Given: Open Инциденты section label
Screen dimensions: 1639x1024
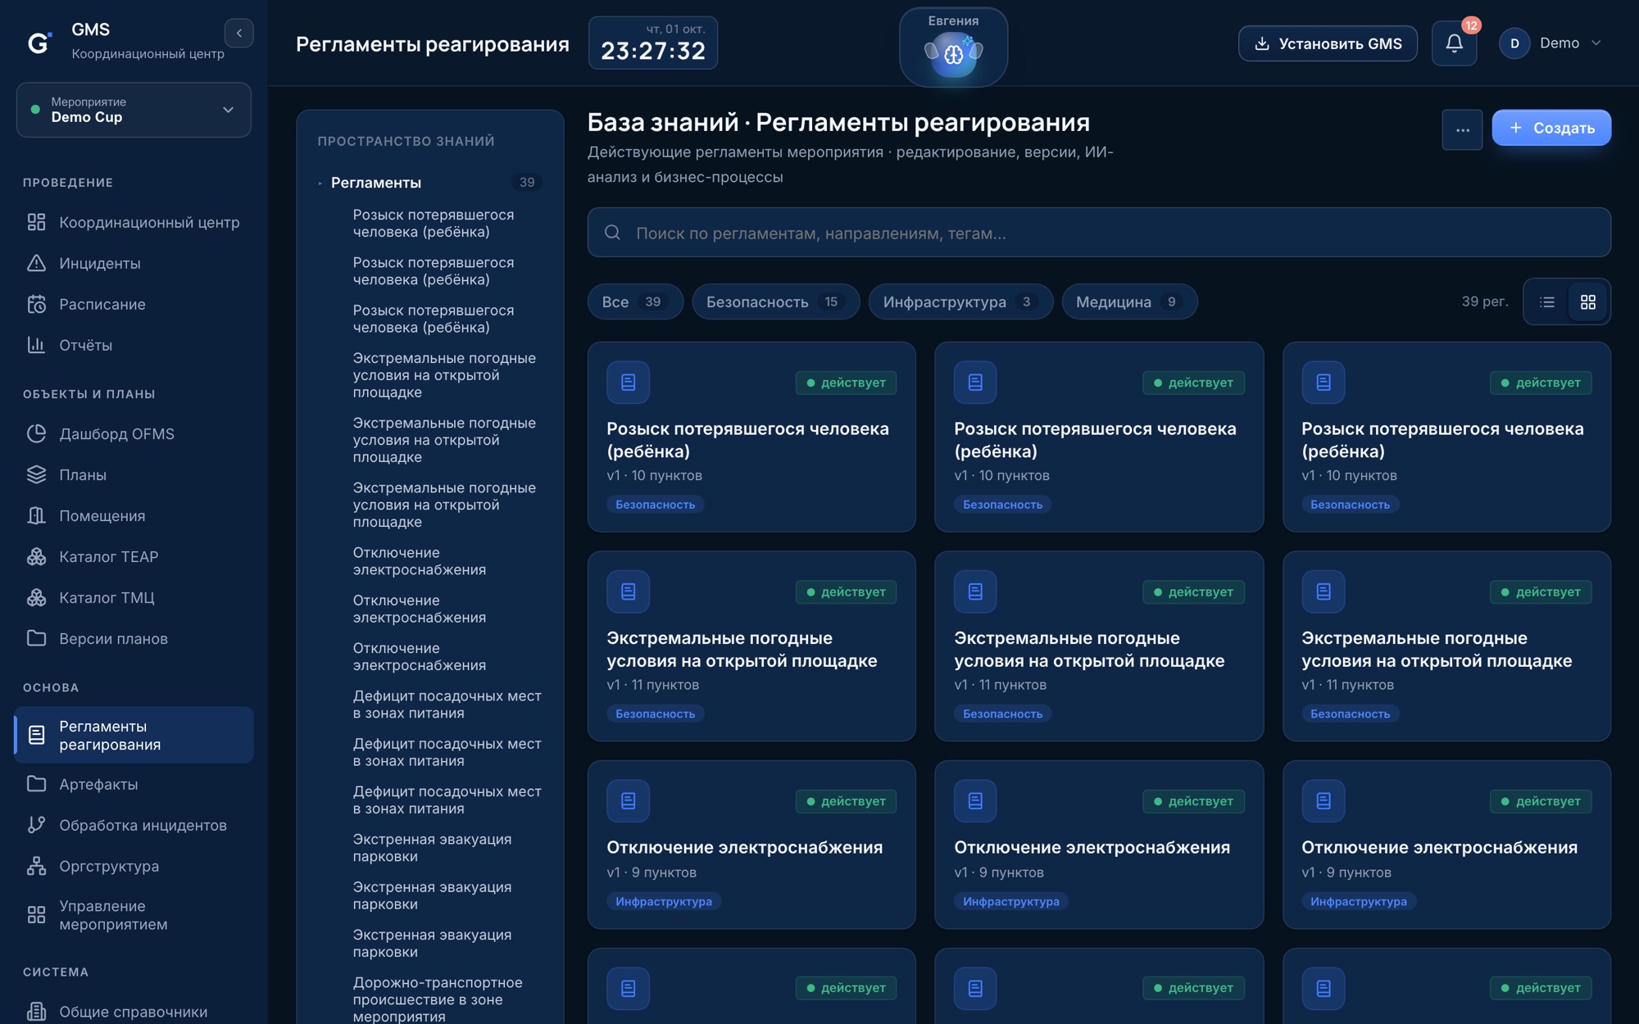Looking at the screenshot, I should 100,263.
